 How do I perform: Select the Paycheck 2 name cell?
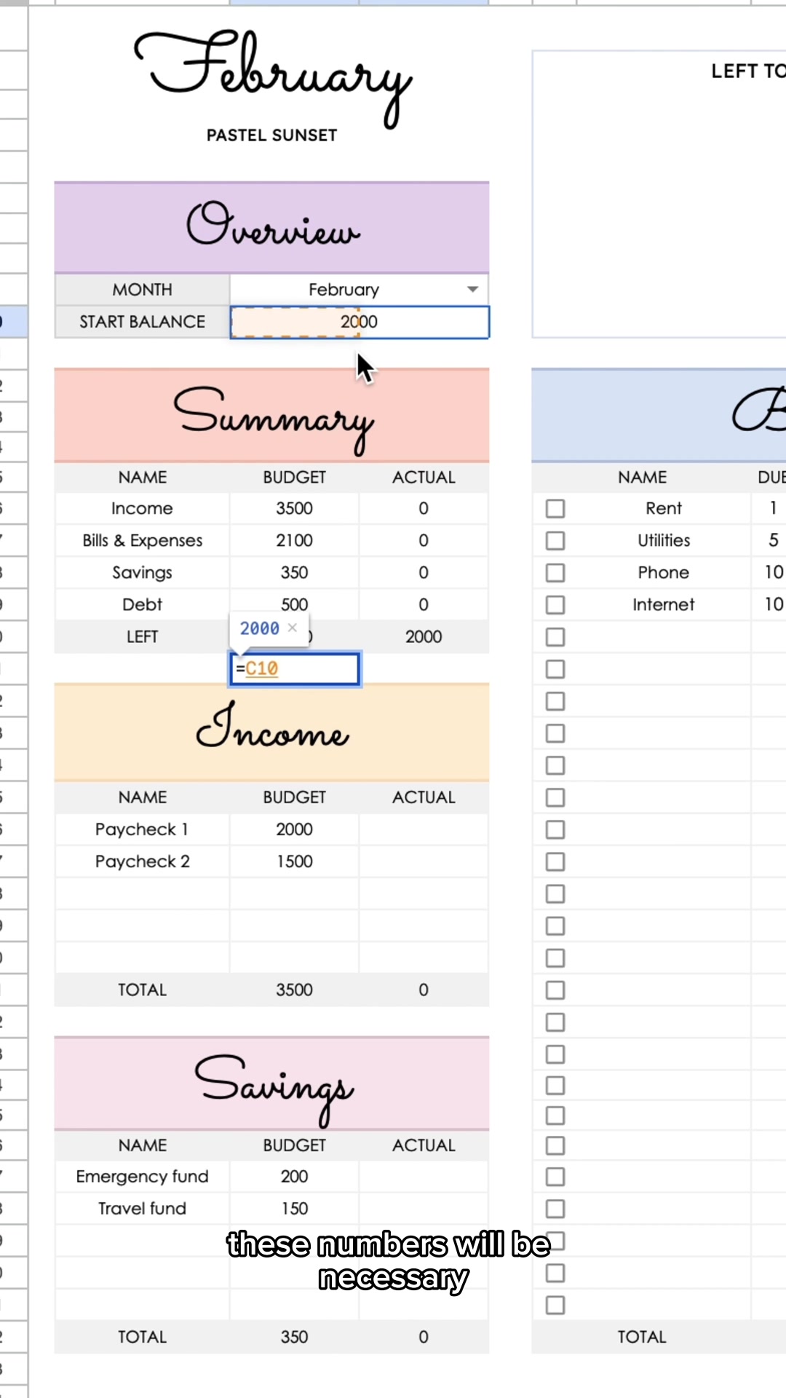click(143, 861)
